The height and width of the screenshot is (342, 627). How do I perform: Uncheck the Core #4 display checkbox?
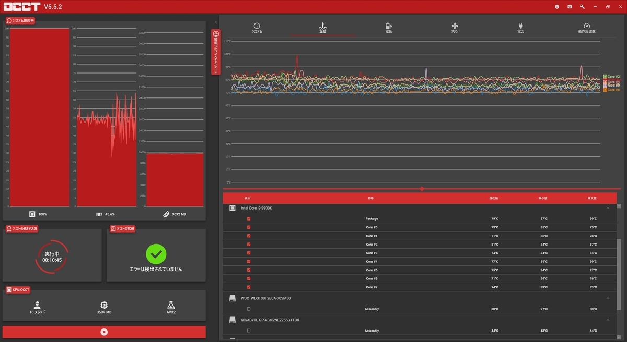[x=249, y=262]
